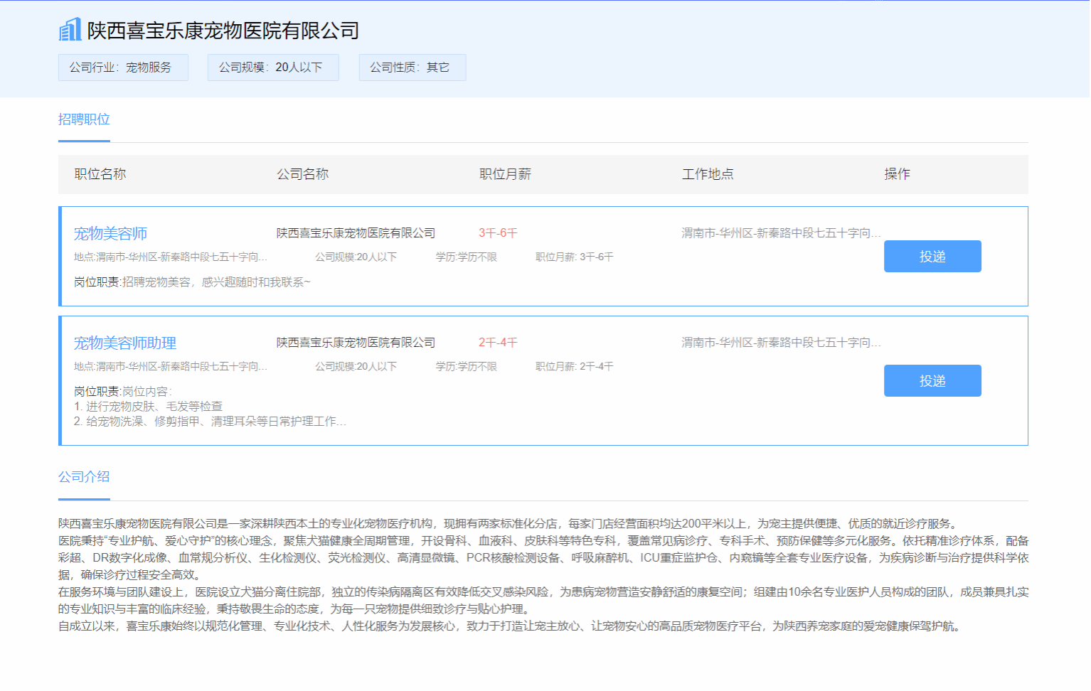Click company title 陕西喜宝乐康宠物医院有限公司
The height and width of the screenshot is (691, 1091).
[x=223, y=31]
